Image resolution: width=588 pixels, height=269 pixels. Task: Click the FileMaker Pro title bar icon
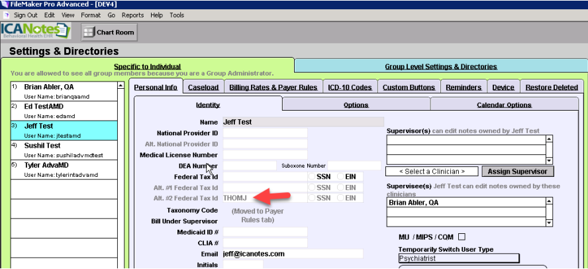pyautogui.click(x=5, y=4)
